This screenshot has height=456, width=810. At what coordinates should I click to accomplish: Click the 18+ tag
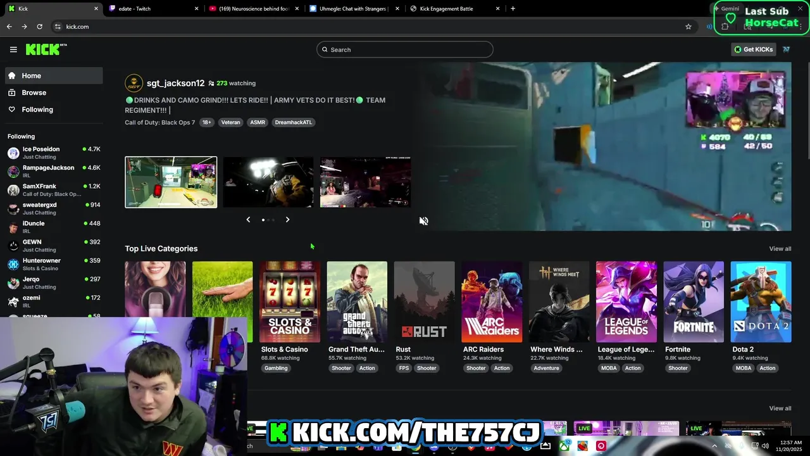206,122
